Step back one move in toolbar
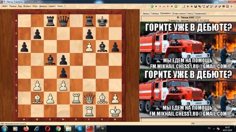Image resolution: width=236 pixels, height=132 pixels. pos(160,7)
